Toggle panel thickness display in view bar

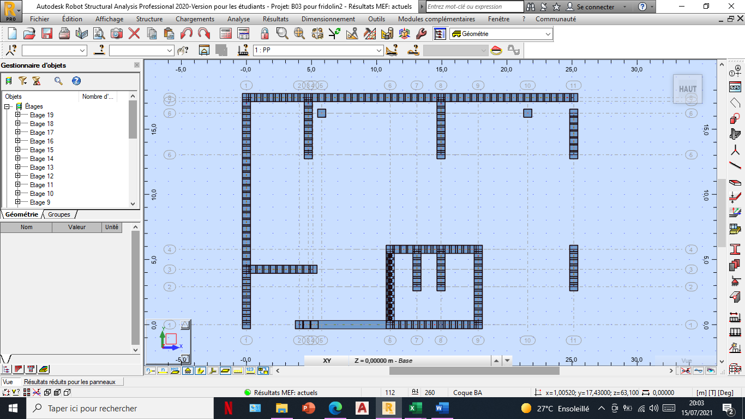pos(225,370)
